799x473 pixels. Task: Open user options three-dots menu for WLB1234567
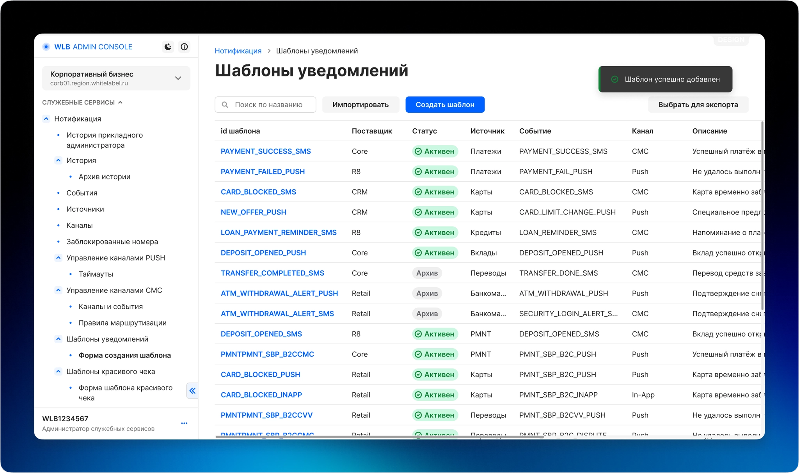tap(184, 423)
